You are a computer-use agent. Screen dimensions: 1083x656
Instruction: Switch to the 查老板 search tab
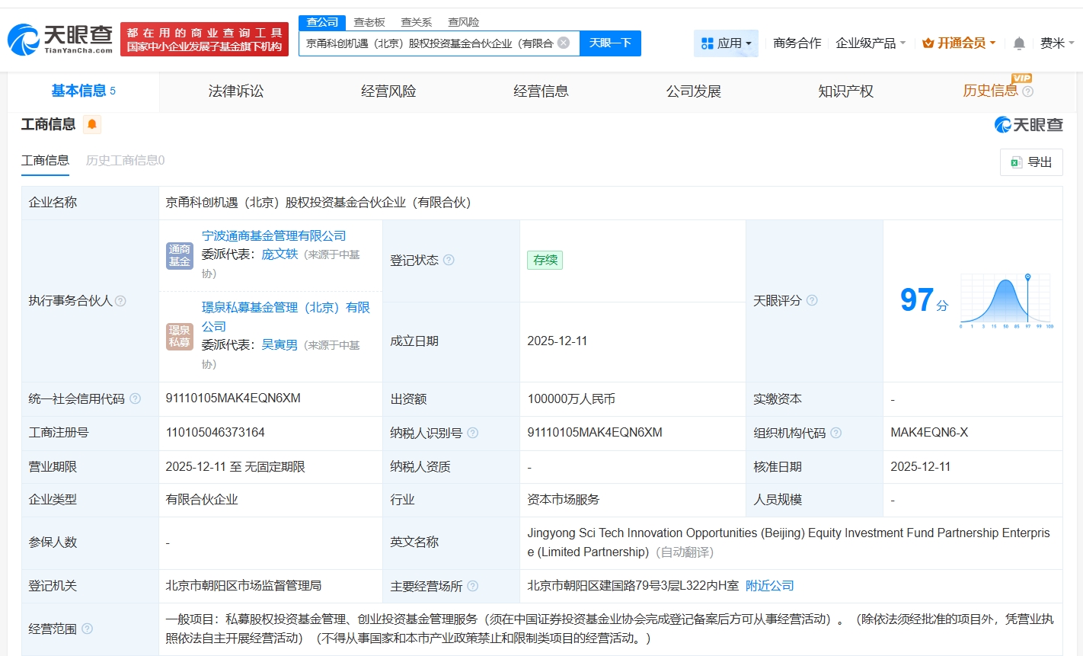(369, 22)
